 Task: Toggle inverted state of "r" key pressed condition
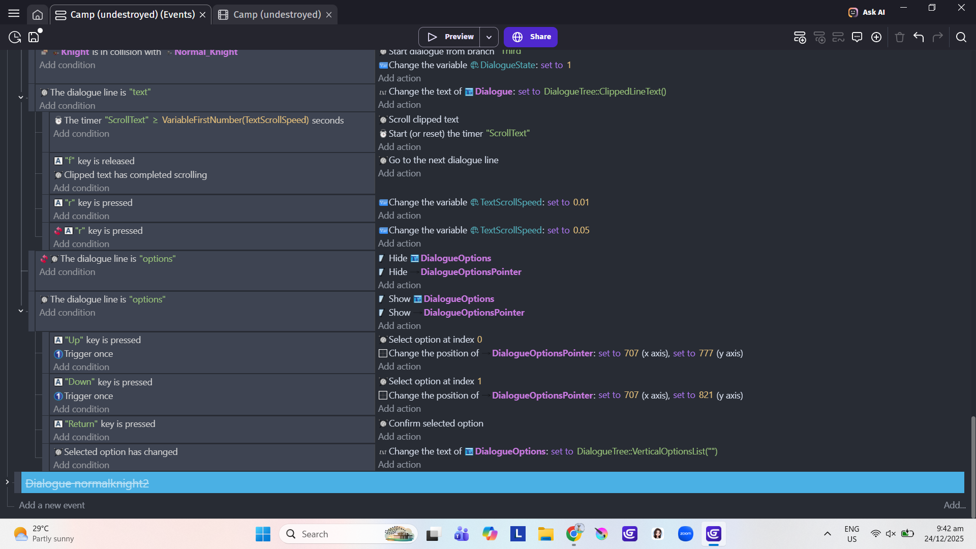pyautogui.click(x=58, y=231)
